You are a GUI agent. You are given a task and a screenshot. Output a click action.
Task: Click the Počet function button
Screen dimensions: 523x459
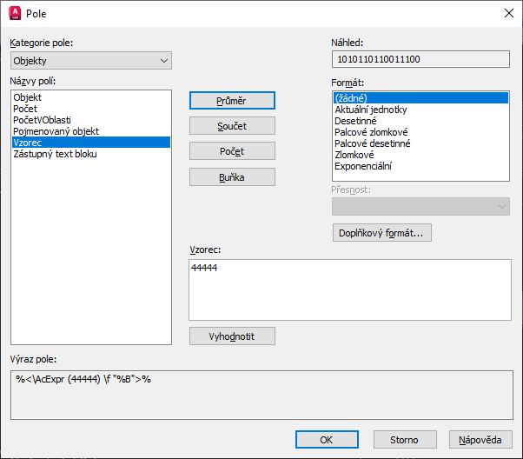tap(232, 151)
